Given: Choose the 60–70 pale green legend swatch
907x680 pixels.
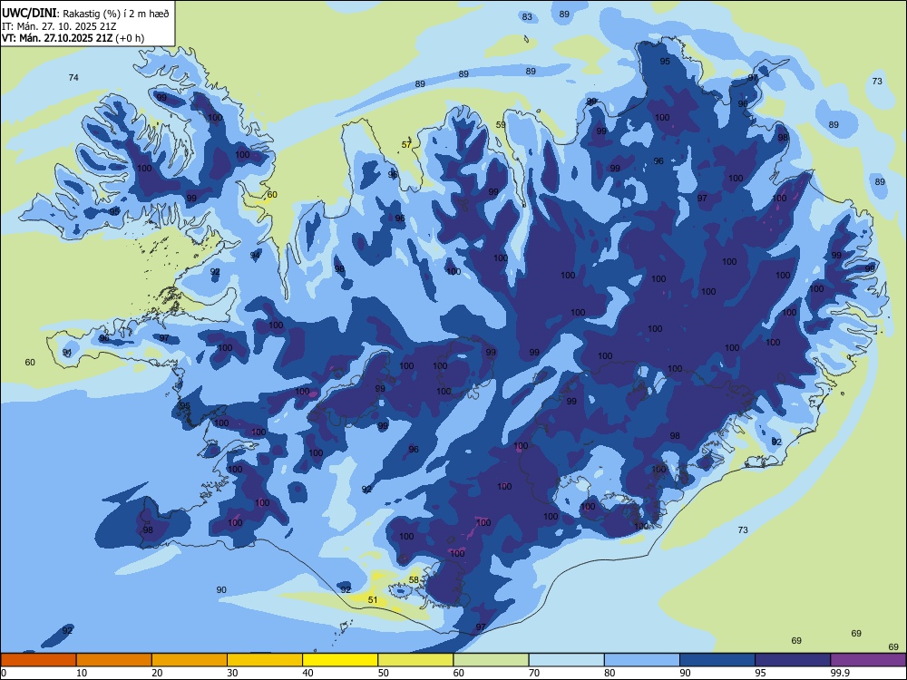Looking at the screenshot, I should tap(491, 660).
